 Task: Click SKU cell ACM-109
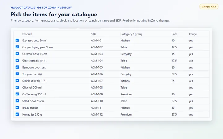tap(97, 94)
